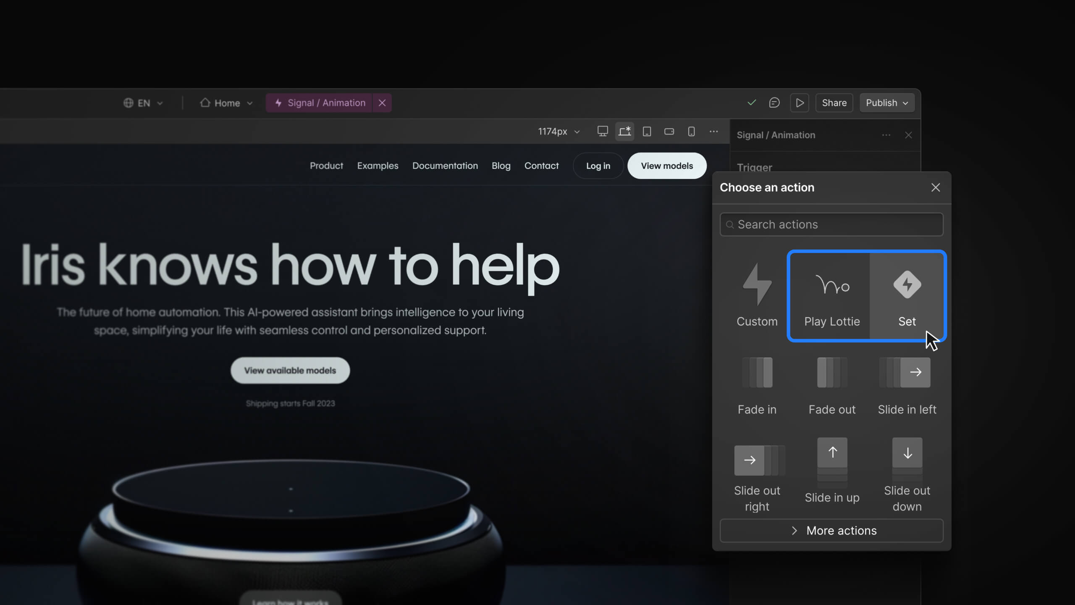Choose the Slide out right action
This screenshot has width=1075, height=605.
pyautogui.click(x=757, y=475)
